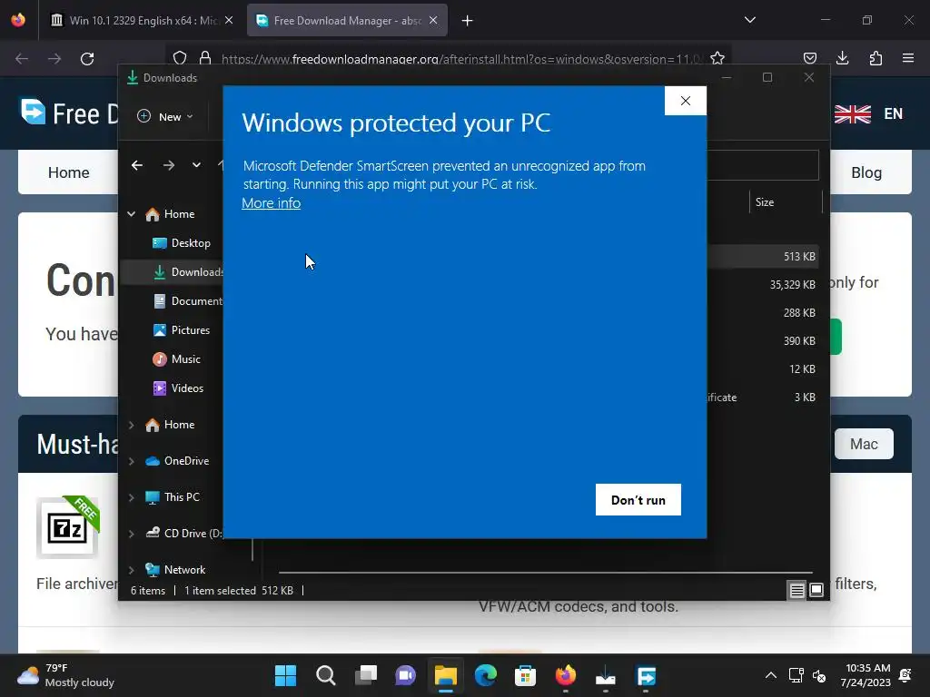Open Music in Explorer sidebar
This screenshot has width=930, height=697.
[x=177, y=359]
